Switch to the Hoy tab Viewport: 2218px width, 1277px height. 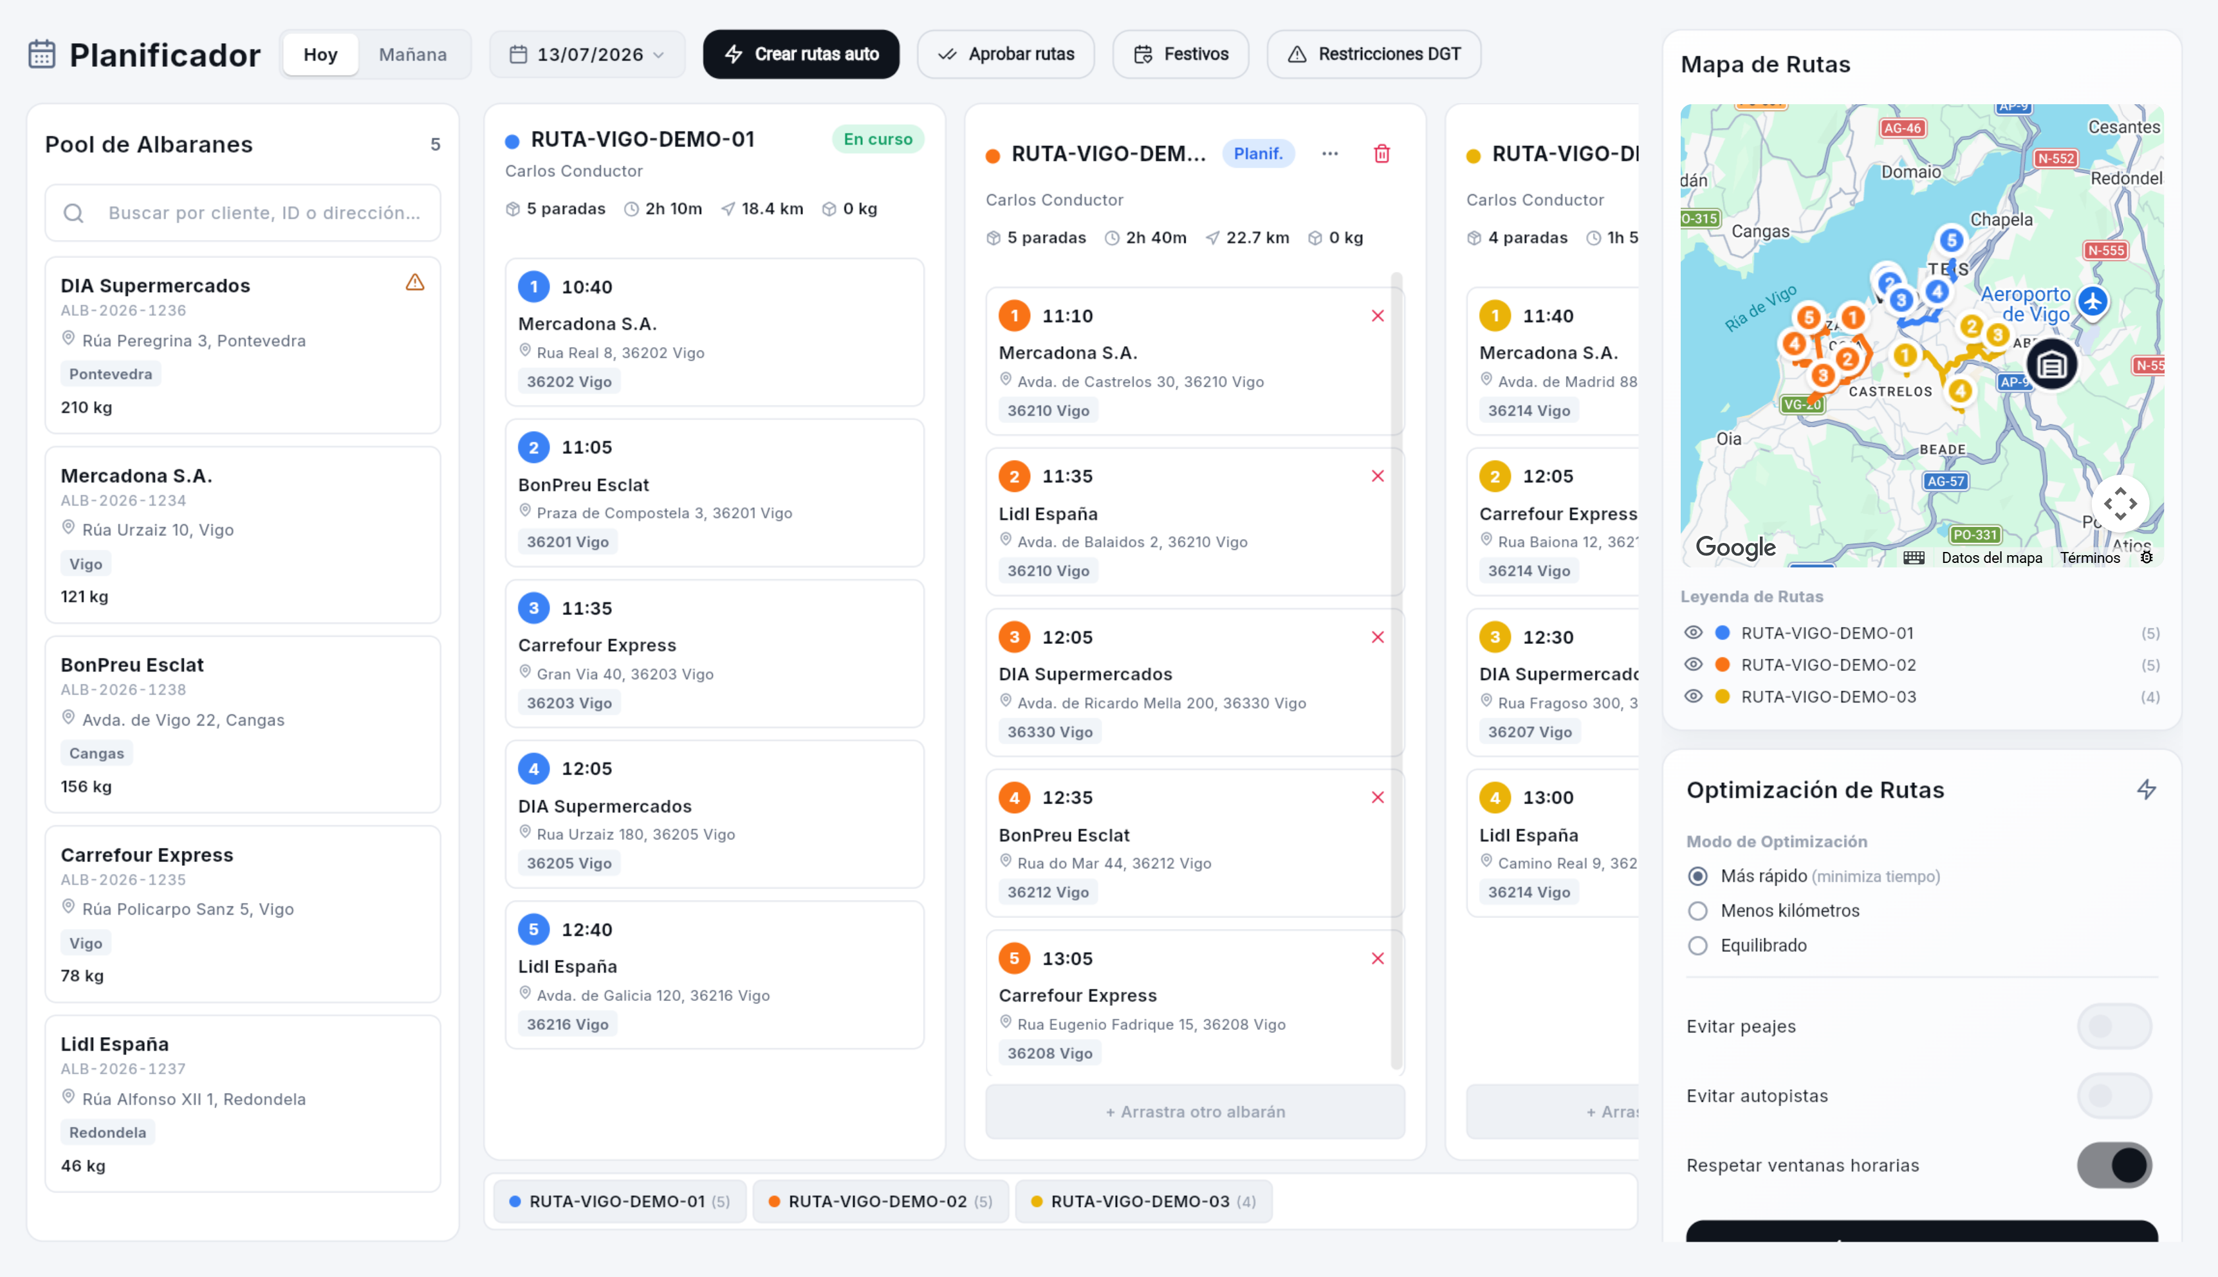point(320,55)
